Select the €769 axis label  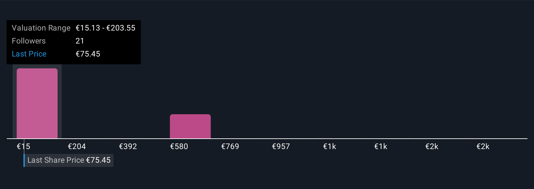point(230,146)
